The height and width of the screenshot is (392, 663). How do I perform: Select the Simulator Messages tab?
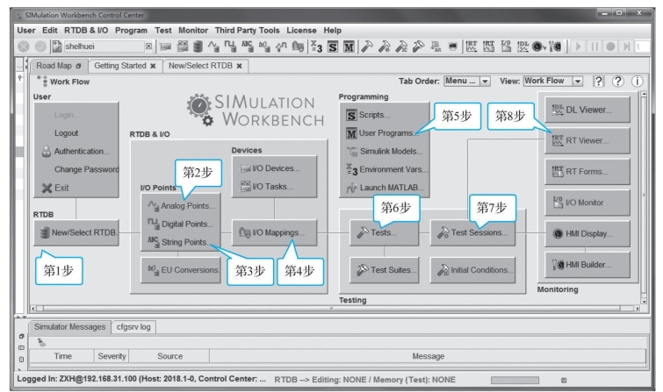point(69,326)
